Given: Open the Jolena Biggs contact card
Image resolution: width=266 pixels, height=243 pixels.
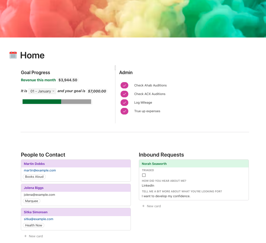Looking at the screenshot, I should pos(34,188).
